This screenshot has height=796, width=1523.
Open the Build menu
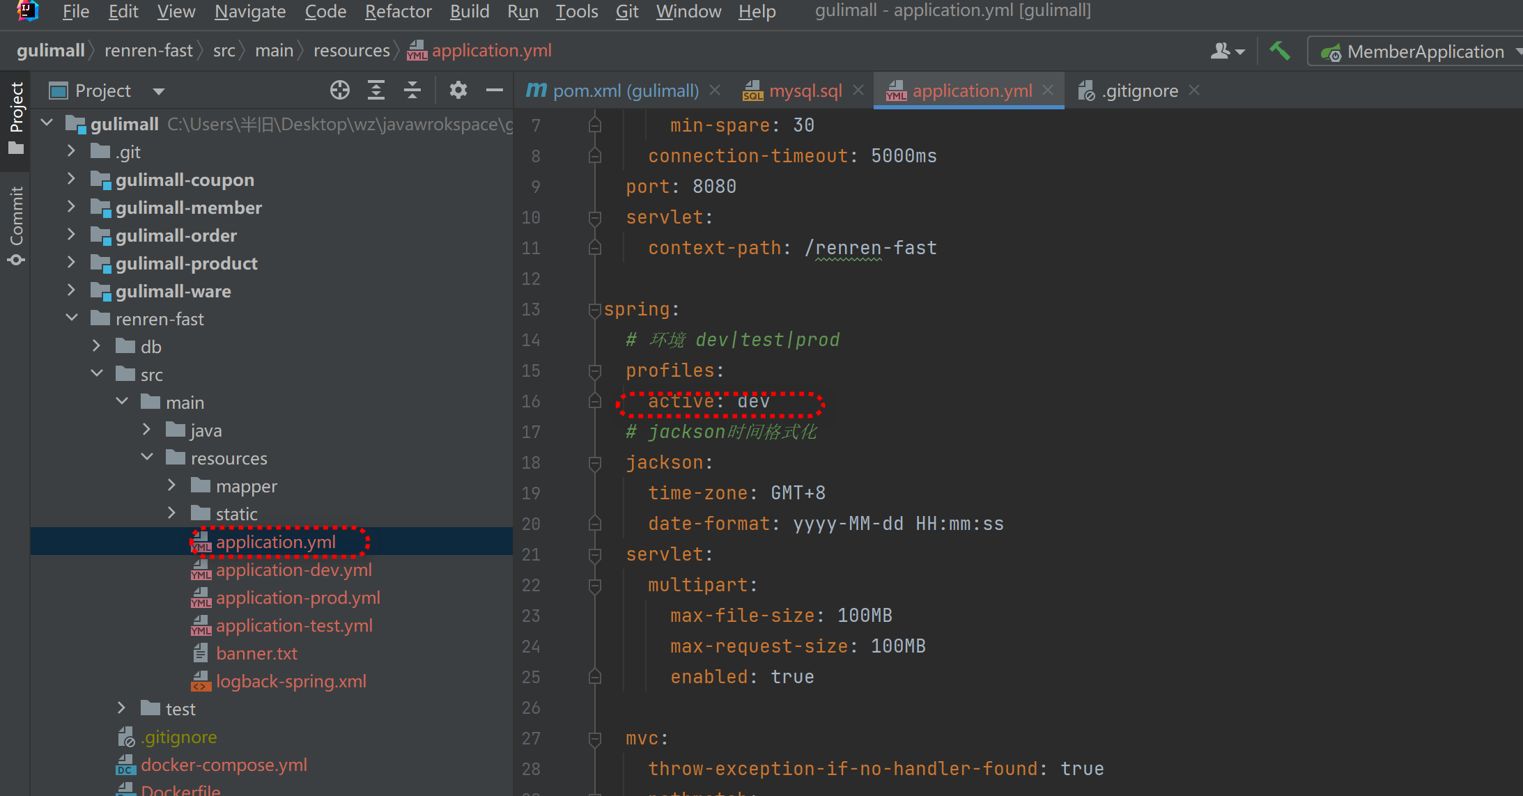click(470, 11)
